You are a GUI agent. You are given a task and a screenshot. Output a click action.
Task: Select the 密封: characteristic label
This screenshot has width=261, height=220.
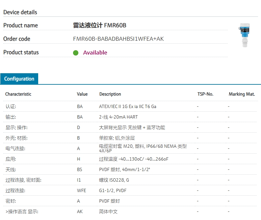click(11, 201)
